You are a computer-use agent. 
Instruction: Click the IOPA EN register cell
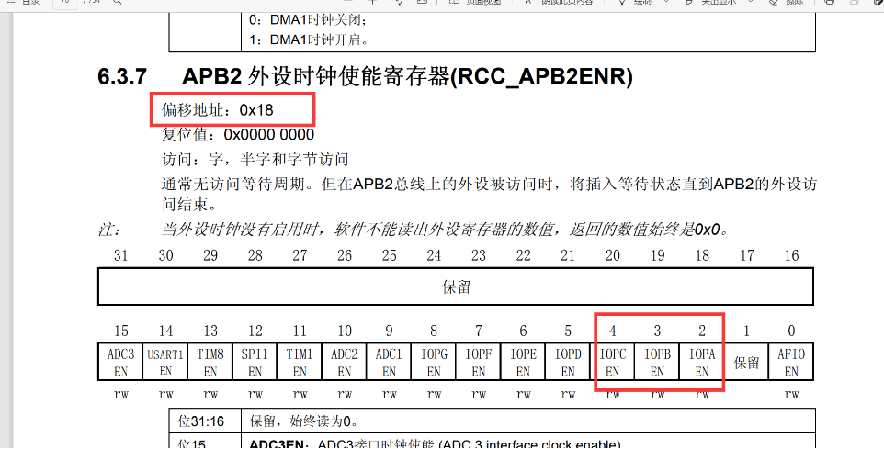click(702, 363)
